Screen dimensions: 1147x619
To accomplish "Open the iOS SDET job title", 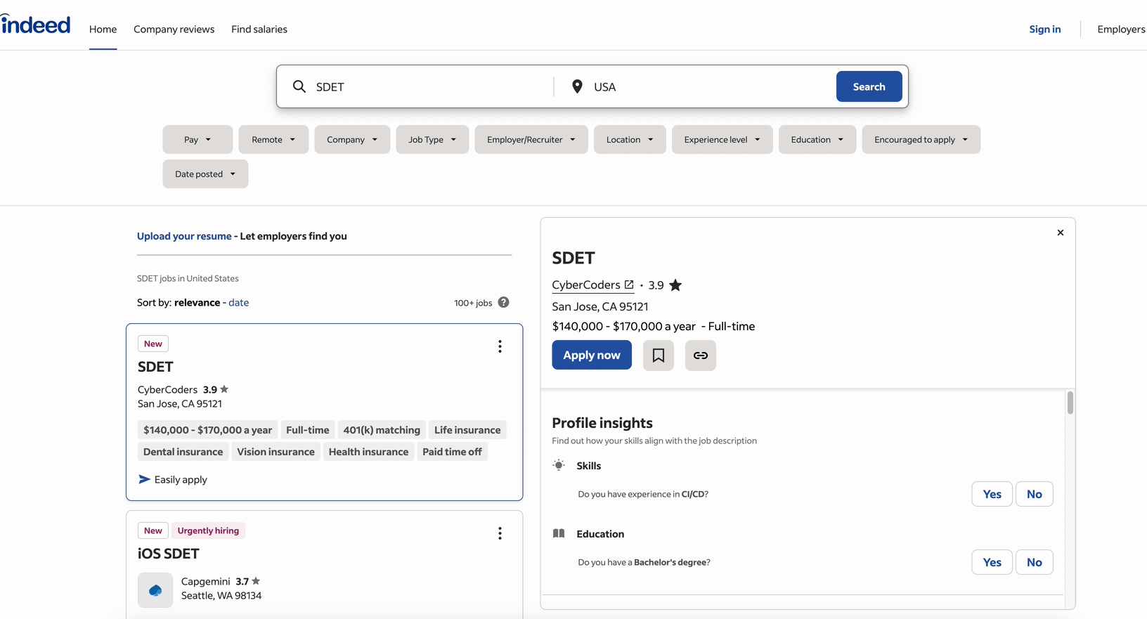I will pos(168,554).
